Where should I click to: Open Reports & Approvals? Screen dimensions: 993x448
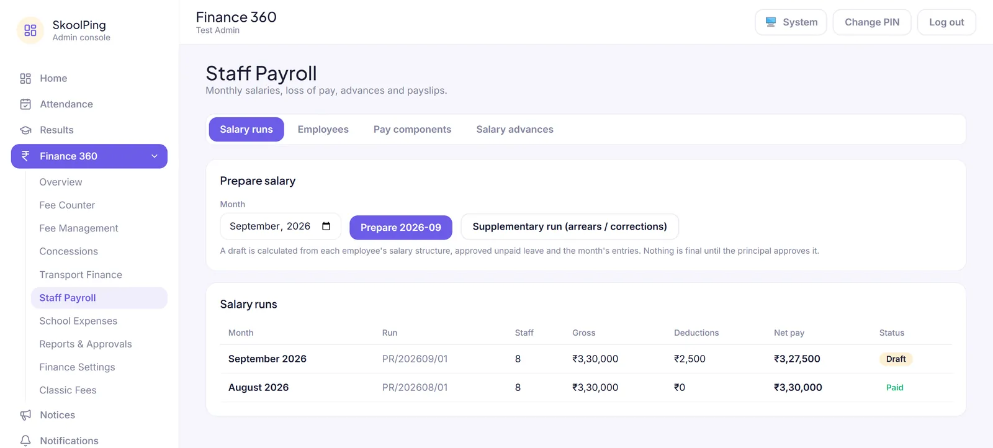86,344
